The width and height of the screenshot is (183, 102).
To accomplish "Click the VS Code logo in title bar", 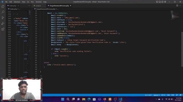I will click(2, 2).
